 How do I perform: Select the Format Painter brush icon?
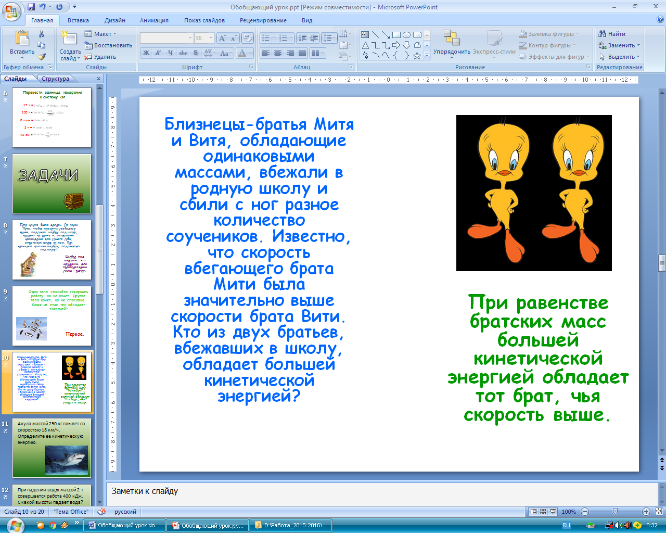point(42,57)
